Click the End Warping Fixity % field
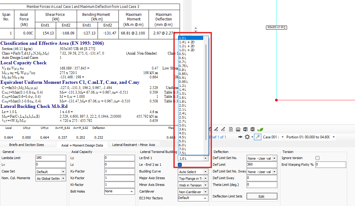 (331, 165)
